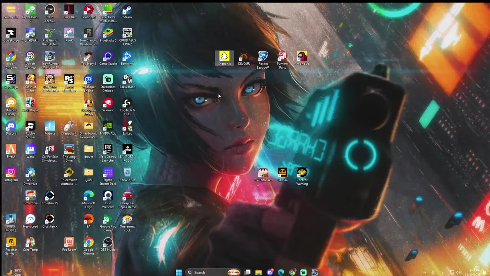
Task: Select the Among Us icon
Action: pos(302,59)
